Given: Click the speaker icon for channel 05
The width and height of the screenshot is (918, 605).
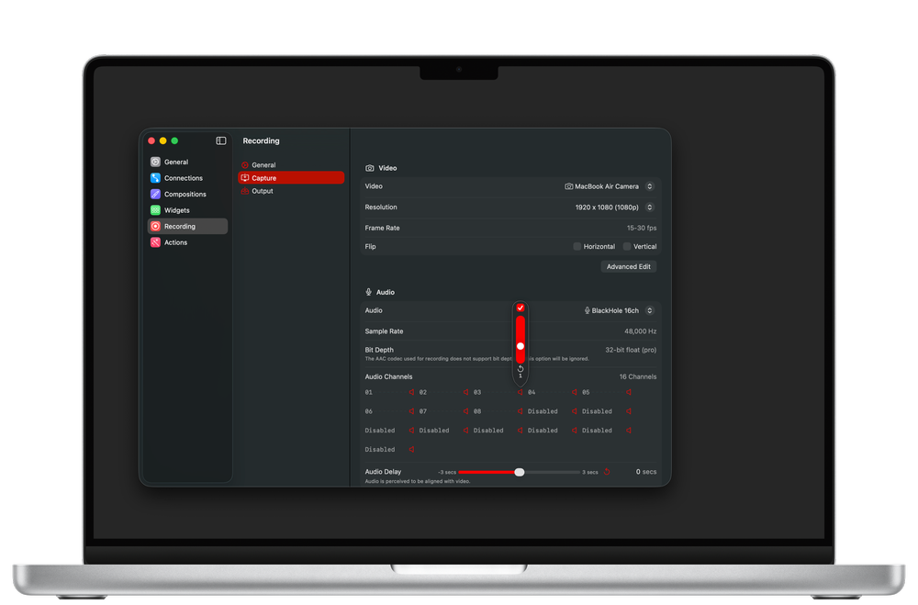Looking at the screenshot, I should (629, 392).
